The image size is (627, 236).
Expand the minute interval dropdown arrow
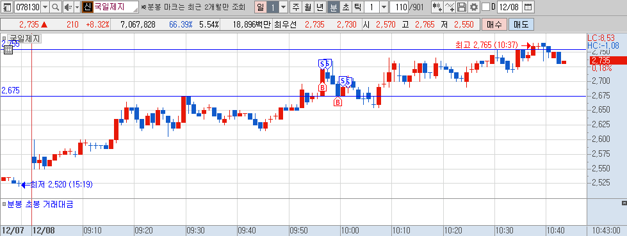click(x=384, y=7)
